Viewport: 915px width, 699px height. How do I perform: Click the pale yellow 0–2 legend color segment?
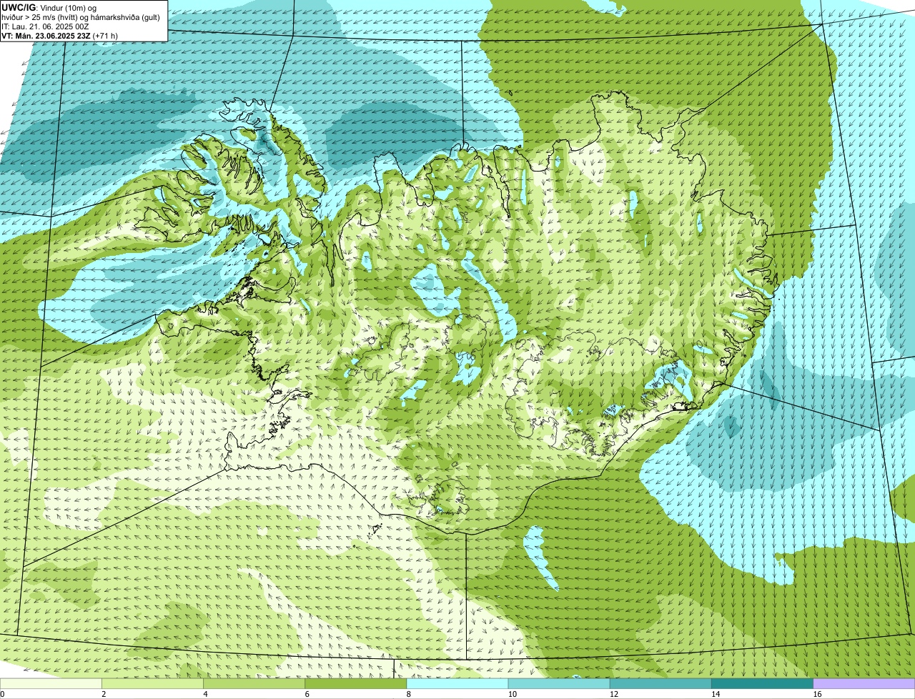pyautogui.click(x=51, y=684)
